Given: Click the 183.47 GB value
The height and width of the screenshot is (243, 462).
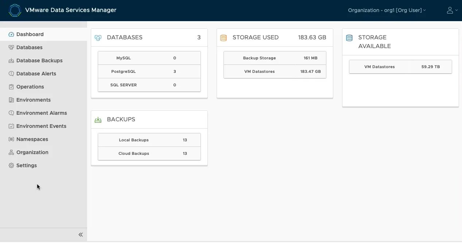Looking at the screenshot, I should [x=311, y=71].
